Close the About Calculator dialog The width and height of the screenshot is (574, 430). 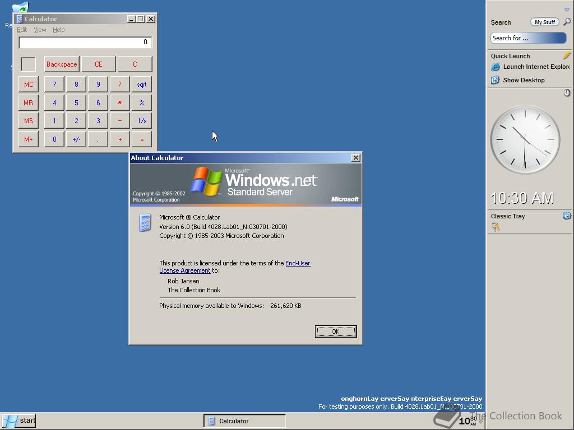[355, 157]
